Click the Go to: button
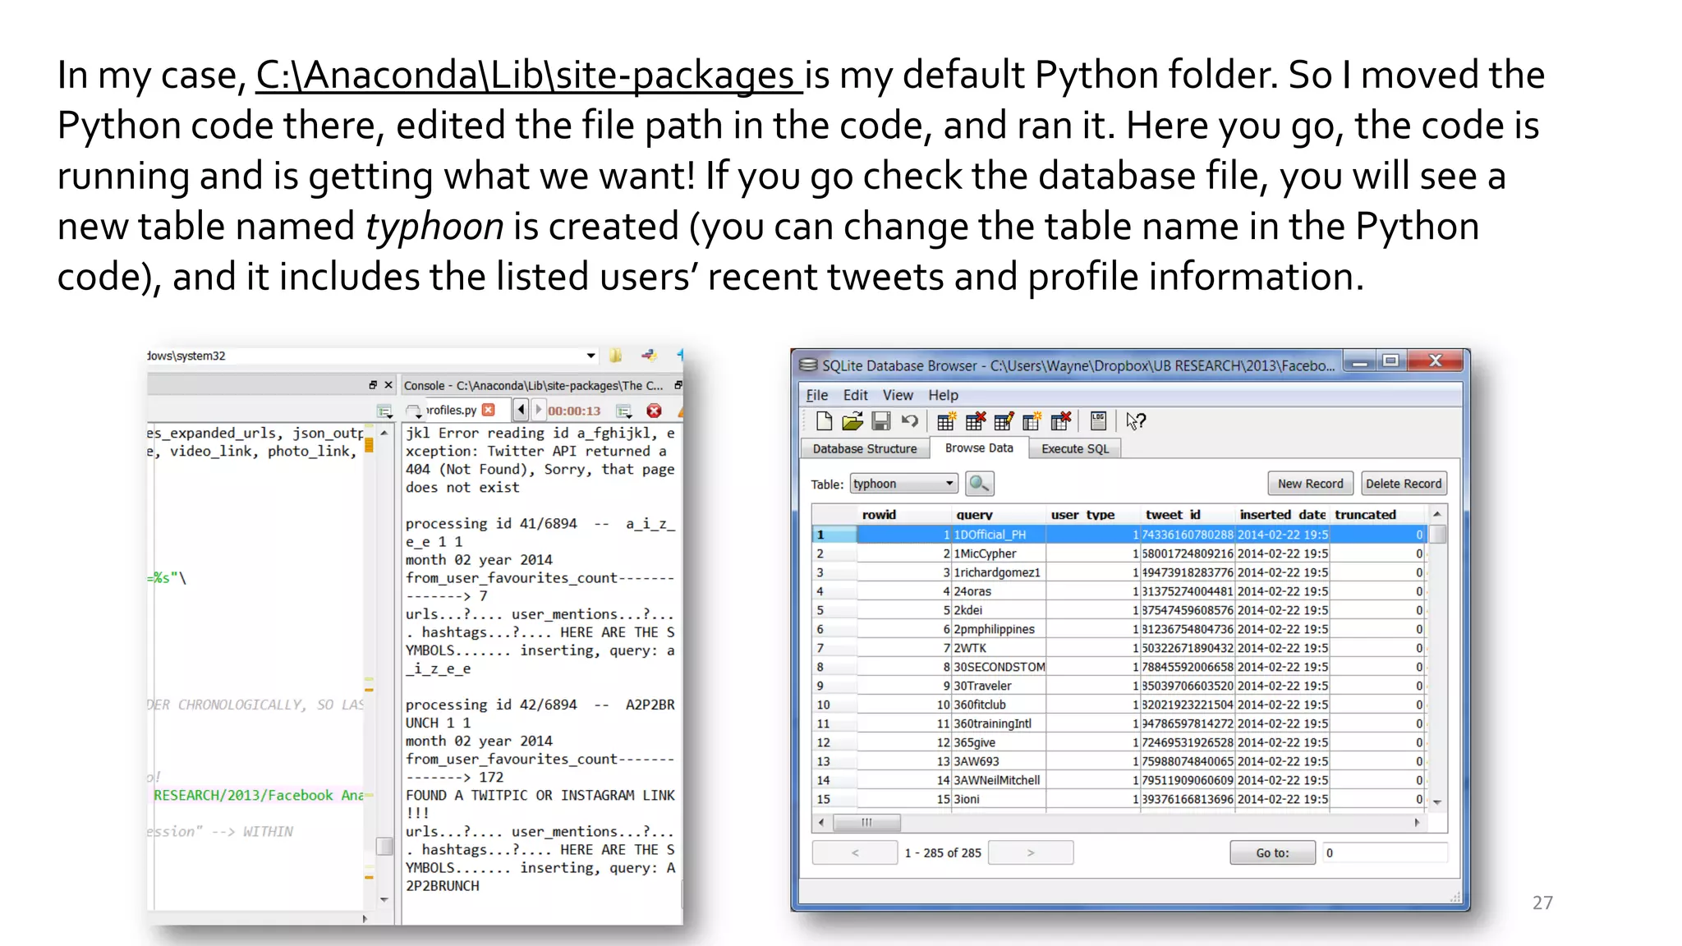 1272,853
